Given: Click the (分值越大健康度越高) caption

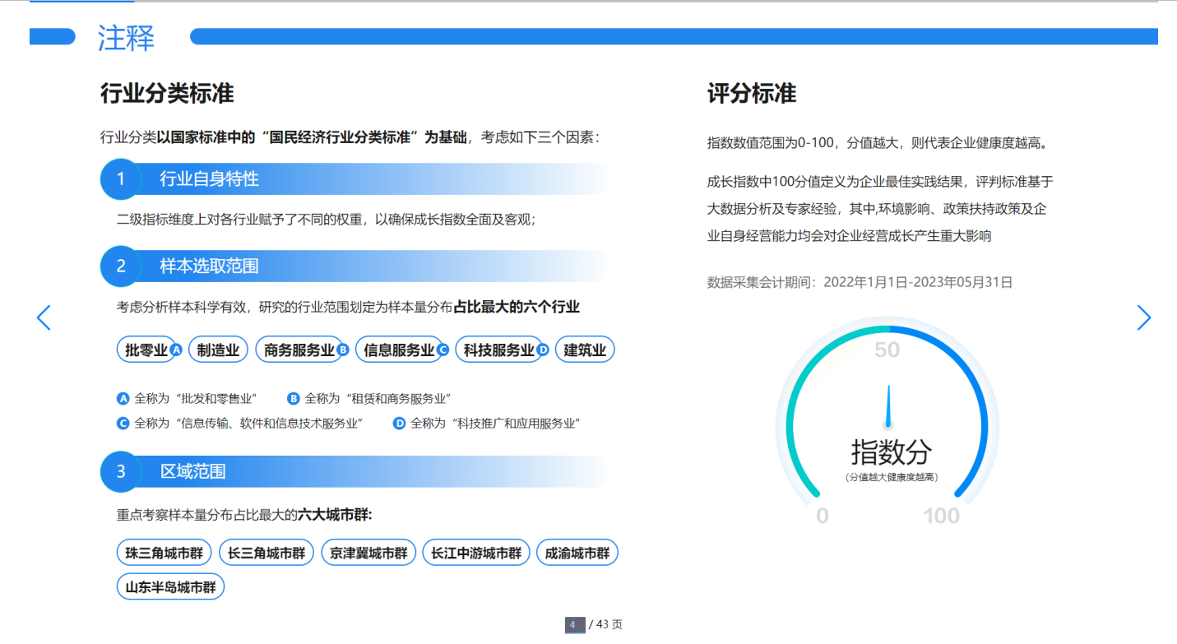Looking at the screenshot, I should pyautogui.click(x=892, y=477).
